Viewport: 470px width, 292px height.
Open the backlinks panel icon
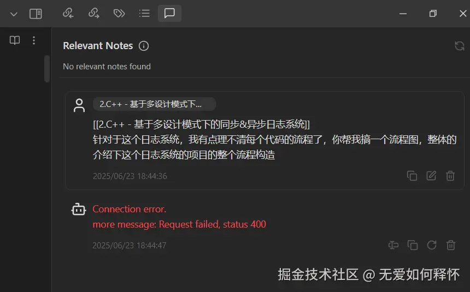68,14
